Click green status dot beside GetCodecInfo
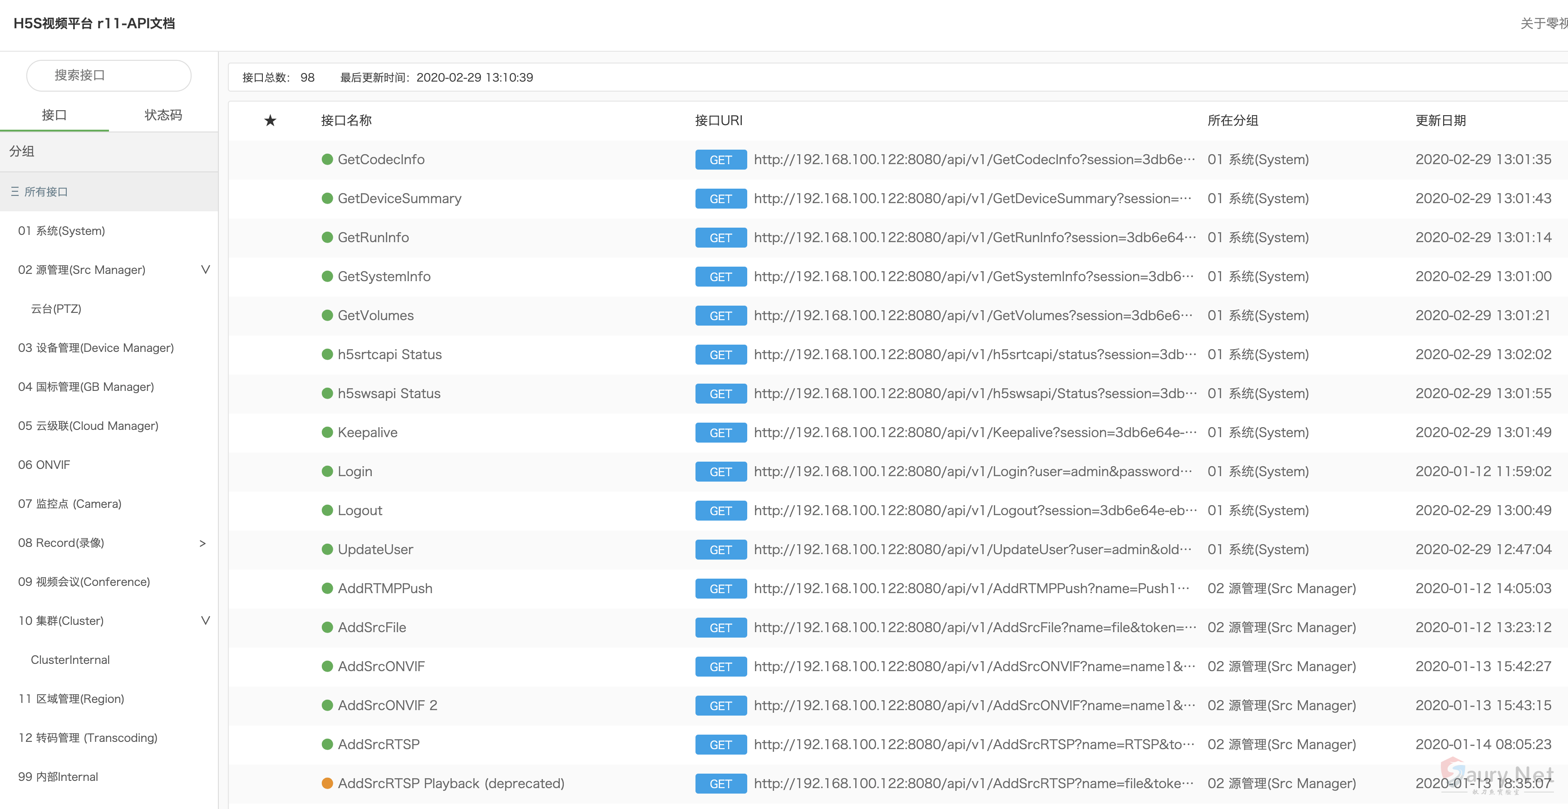 pos(327,159)
